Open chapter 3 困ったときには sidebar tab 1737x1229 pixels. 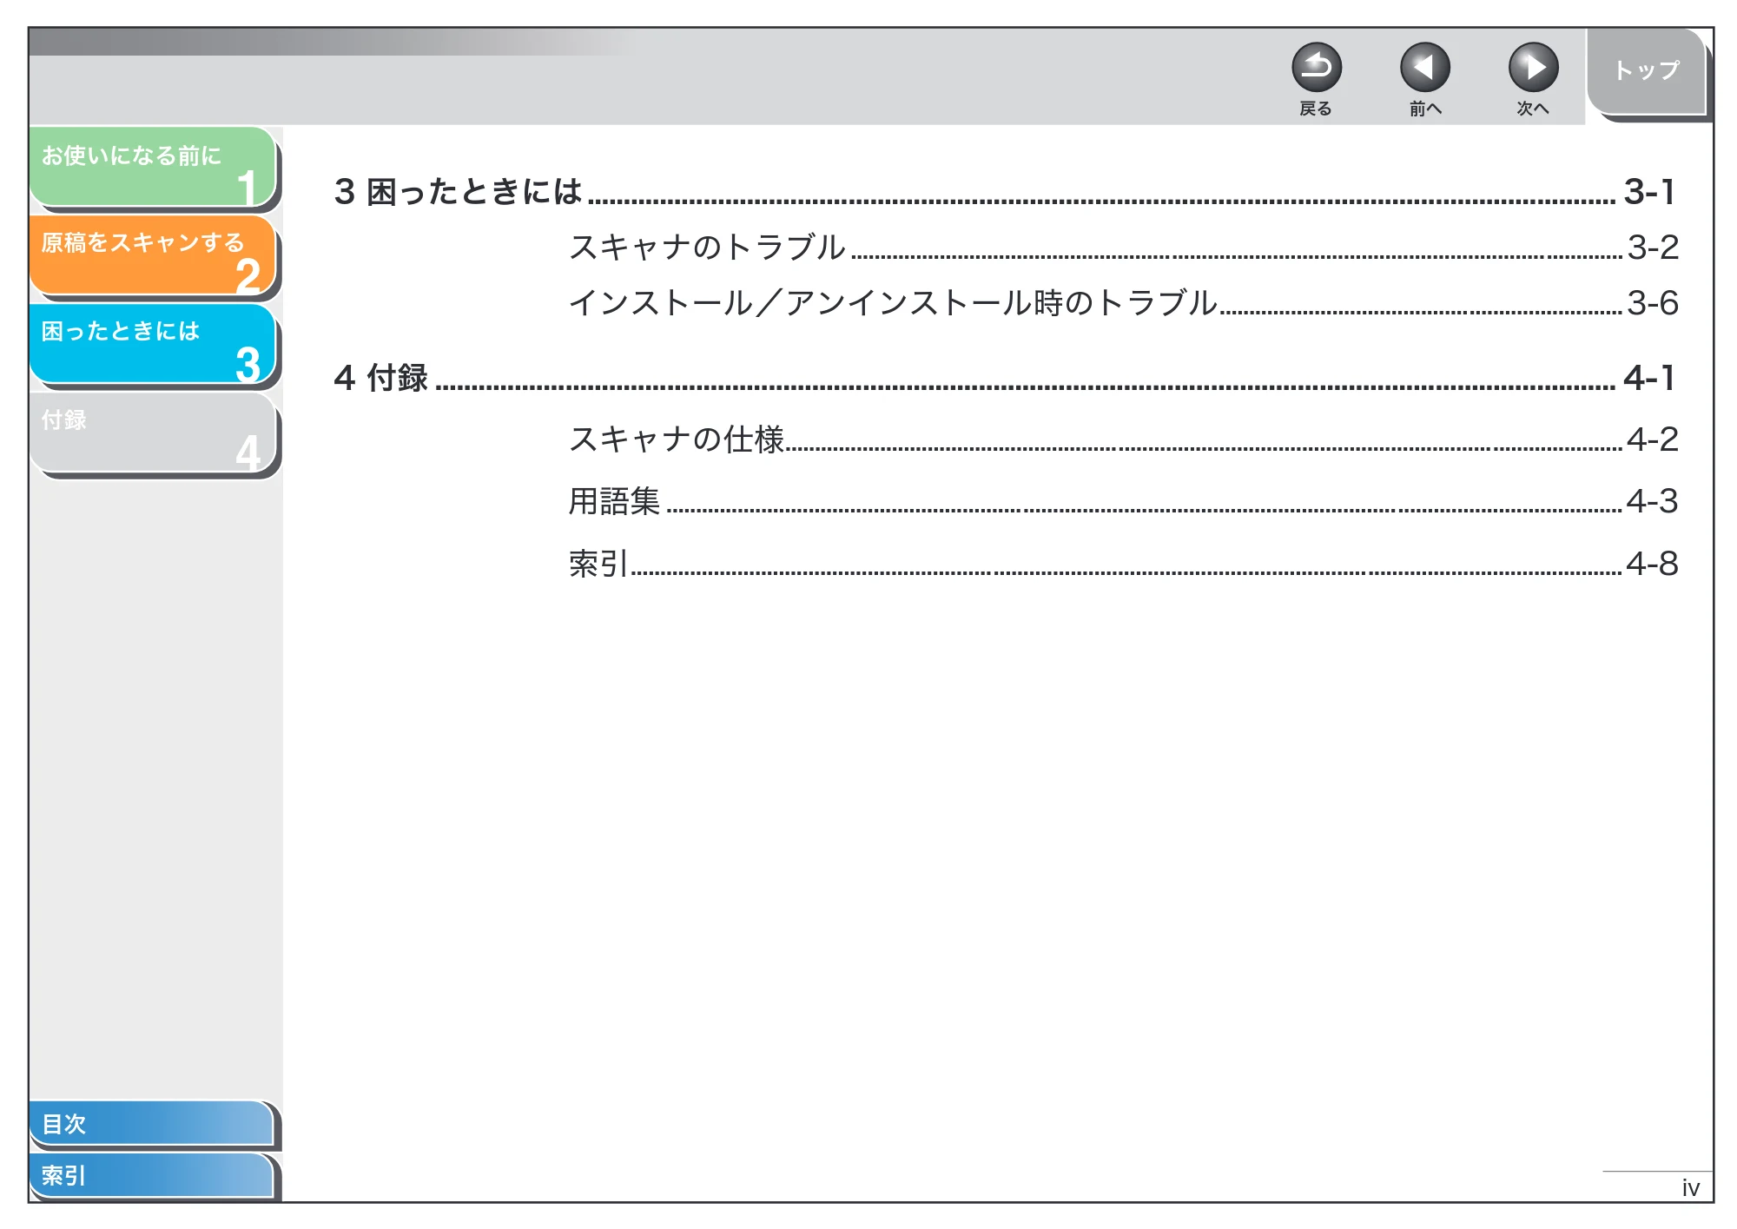(x=153, y=344)
